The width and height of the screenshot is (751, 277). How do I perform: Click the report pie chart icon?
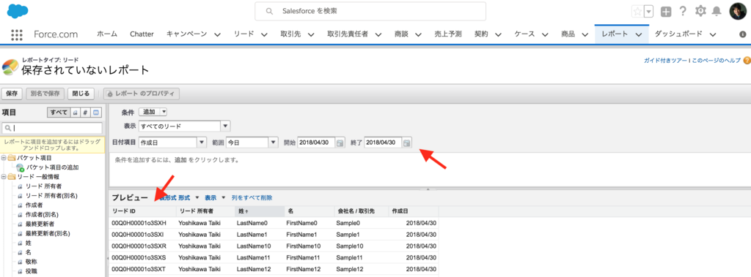10,68
